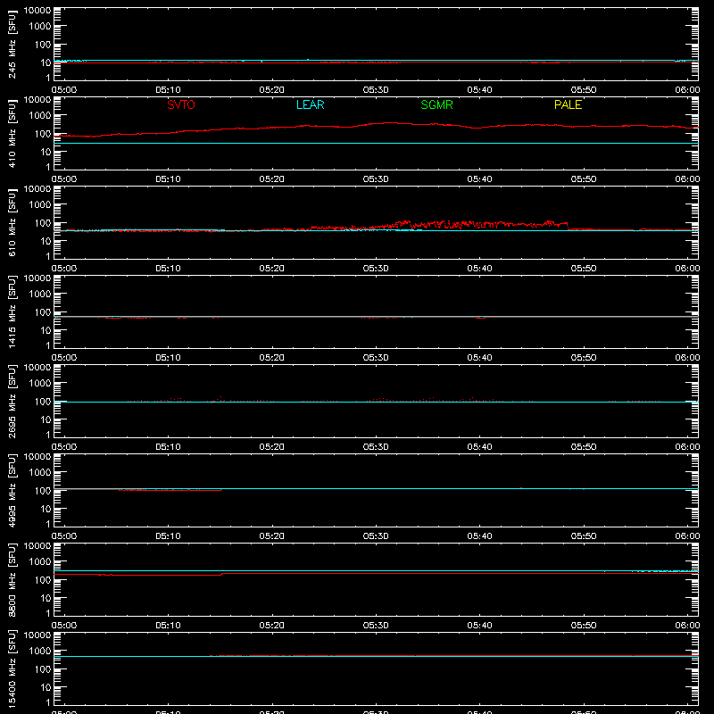Click the 05:20 time label of the 4995 MHz plot
The height and width of the screenshot is (714, 714).
272,536
